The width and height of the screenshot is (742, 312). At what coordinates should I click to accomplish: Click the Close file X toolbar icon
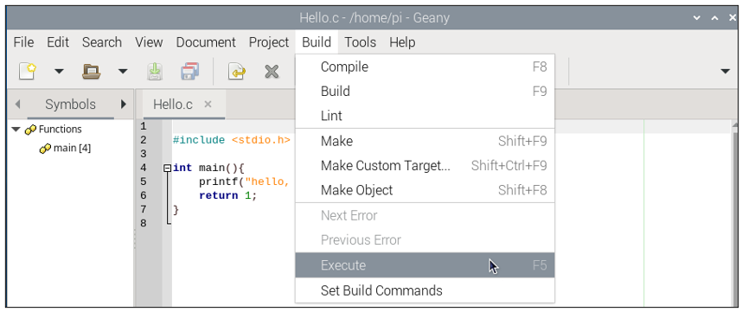click(272, 72)
